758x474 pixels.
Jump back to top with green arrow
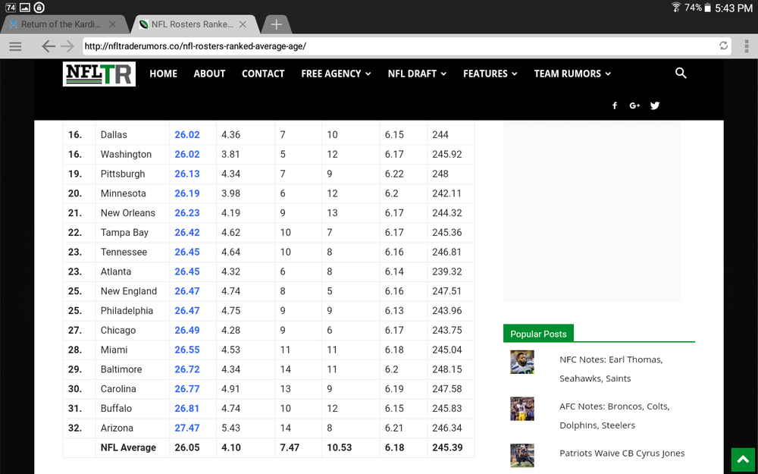[744, 460]
